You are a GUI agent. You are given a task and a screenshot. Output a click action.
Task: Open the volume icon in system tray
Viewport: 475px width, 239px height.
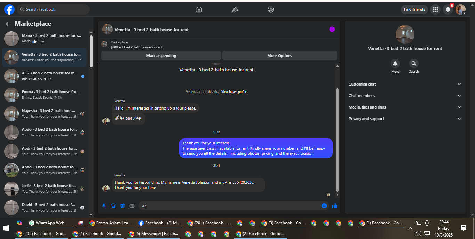pos(418,233)
